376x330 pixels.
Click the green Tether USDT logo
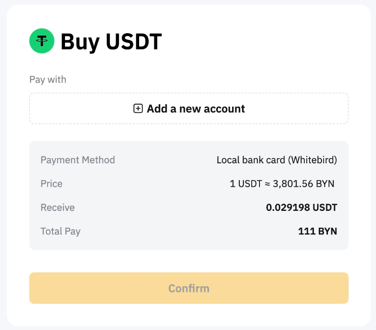coord(42,41)
